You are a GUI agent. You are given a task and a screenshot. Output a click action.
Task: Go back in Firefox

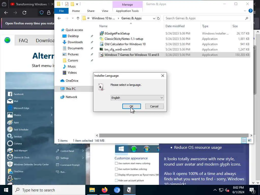coord(6,13)
